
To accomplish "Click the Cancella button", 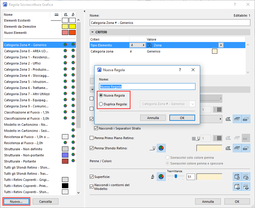I will [x=45, y=202].
